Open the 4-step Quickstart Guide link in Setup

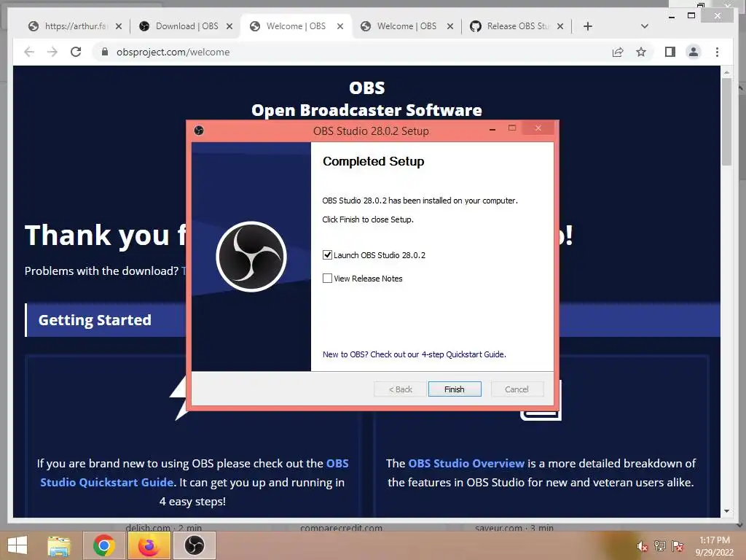414,354
